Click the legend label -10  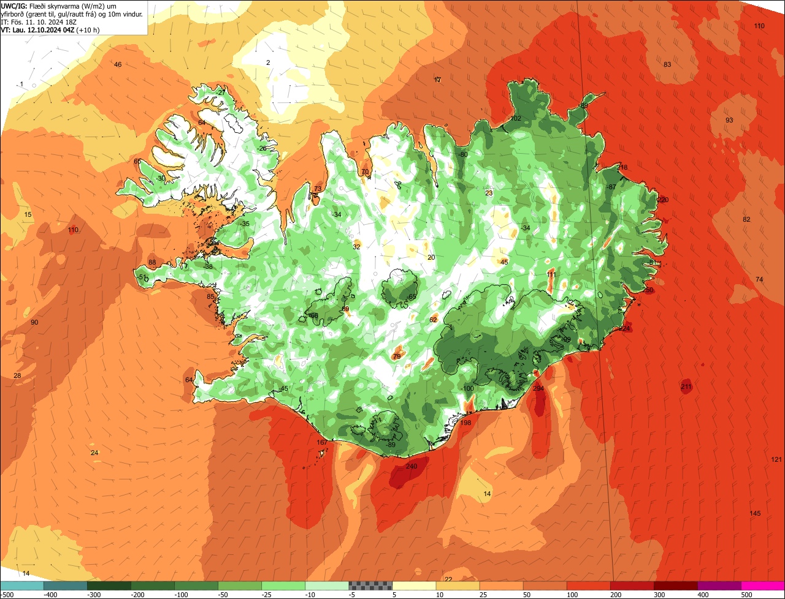click(x=311, y=595)
